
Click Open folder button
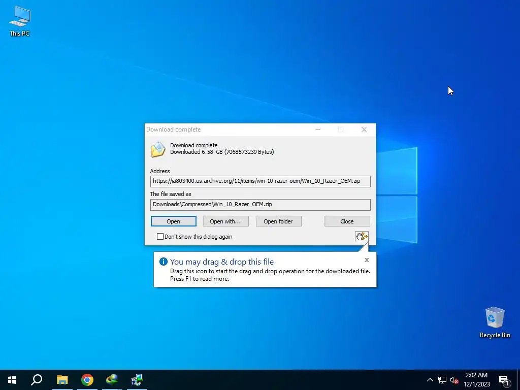(x=278, y=221)
